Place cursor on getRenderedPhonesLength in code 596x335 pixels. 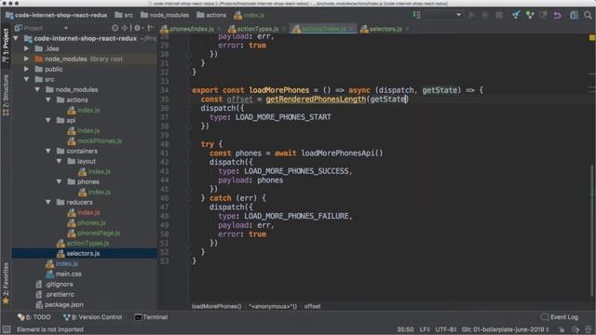316,100
